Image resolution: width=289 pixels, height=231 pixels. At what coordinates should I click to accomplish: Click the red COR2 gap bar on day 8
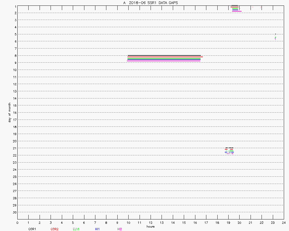point(165,57)
